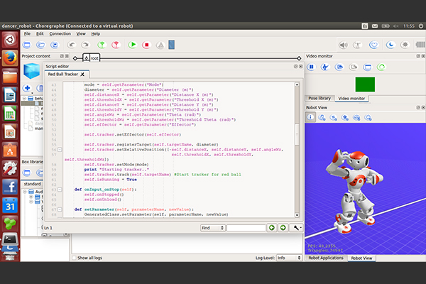
Task: Switch to the Pose library tab
Action: 320,98
